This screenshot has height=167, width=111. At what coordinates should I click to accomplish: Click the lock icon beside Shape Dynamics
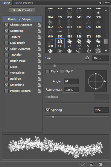39,25
